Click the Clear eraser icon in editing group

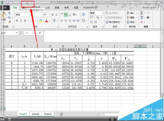pyautogui.click(x=142, y=22)
